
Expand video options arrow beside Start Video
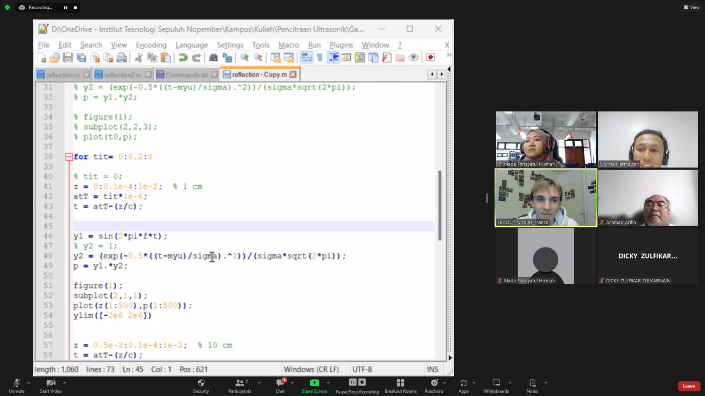[64, 383]
